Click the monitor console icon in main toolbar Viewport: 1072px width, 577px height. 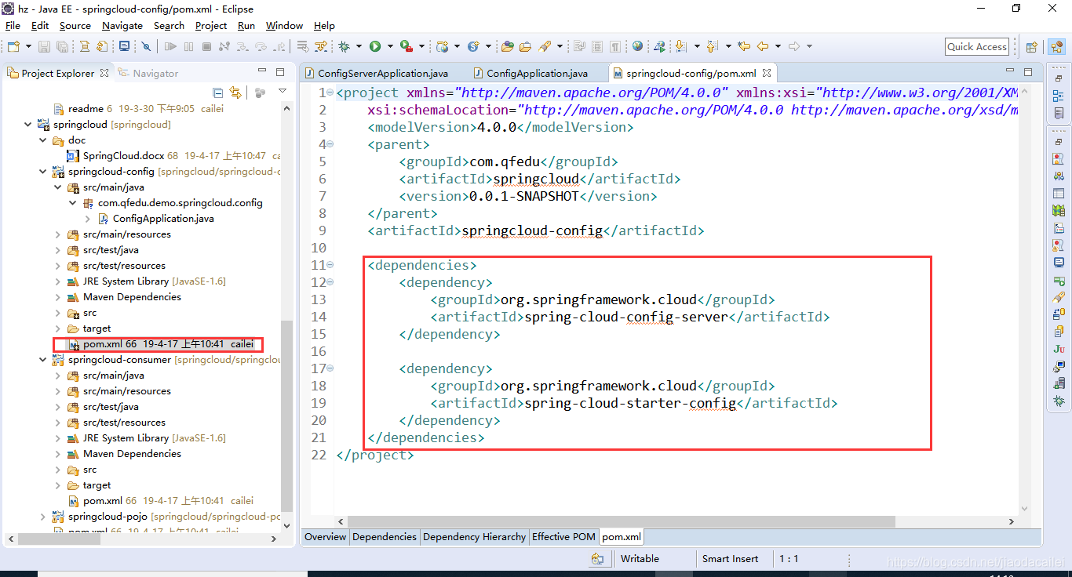pos(124,47)
